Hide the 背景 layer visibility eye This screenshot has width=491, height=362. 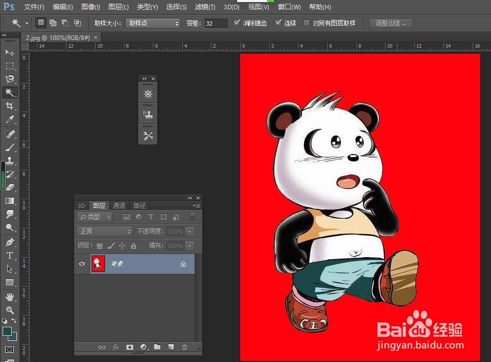pyautogui.click(x=81, y=264)
